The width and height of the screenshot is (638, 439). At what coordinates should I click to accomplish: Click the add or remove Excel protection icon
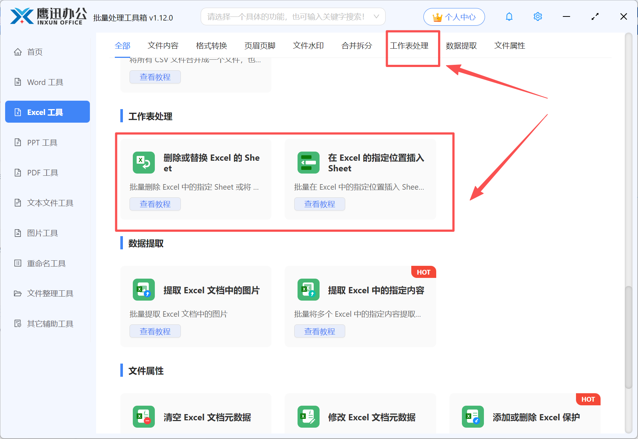(473, 417)
